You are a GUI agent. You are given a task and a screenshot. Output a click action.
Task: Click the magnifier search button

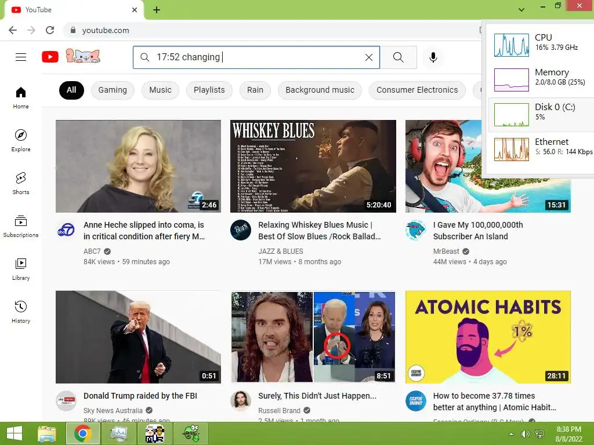click(x=398, y=57)
